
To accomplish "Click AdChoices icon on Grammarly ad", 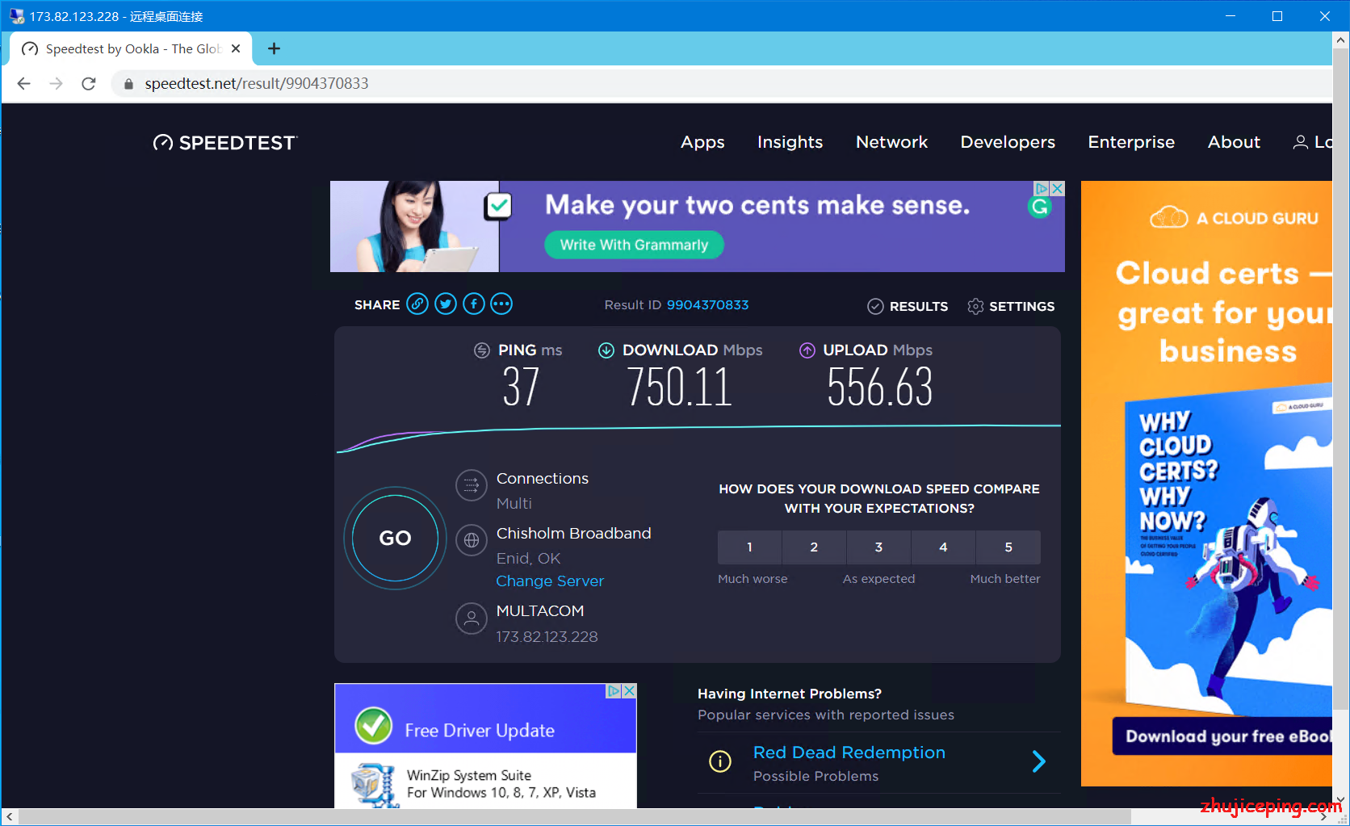I will (1042, 188).
